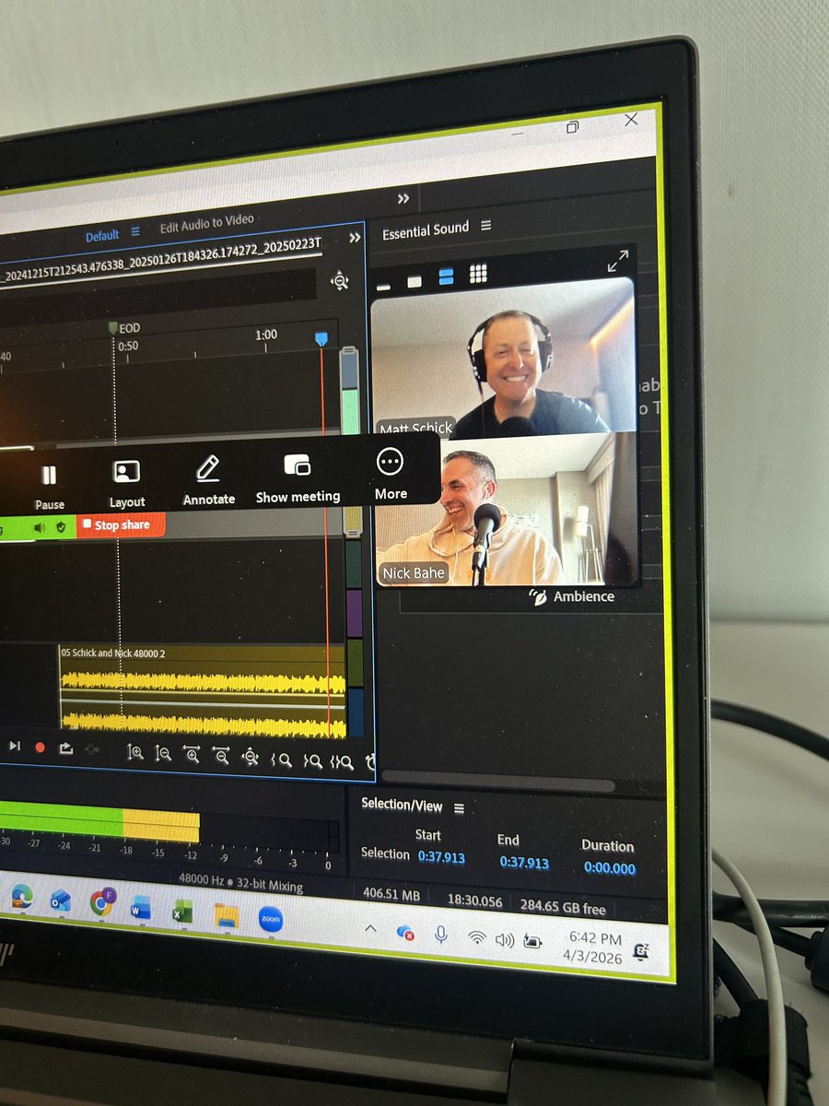829x1106 pixels.
Task: Zoom out full on both axes
Action: pyautogui.click(x=250, y=758)
